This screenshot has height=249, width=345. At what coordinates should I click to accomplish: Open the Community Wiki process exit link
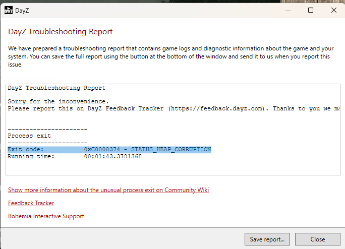[x=108, y=190]
